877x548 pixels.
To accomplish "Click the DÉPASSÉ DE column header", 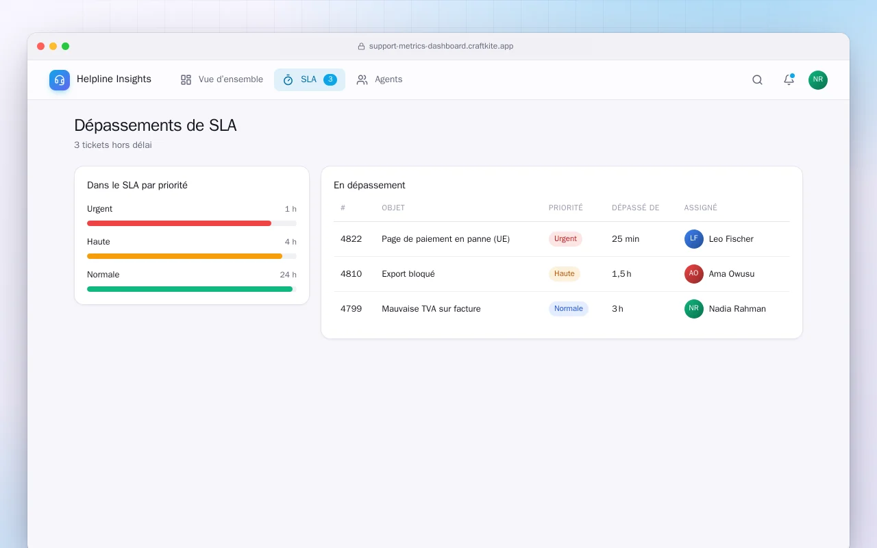I will (636, 208).
